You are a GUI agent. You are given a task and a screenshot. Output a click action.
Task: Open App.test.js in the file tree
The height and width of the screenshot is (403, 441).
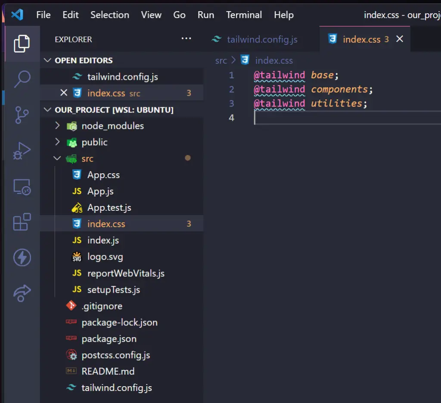[122, 207]
